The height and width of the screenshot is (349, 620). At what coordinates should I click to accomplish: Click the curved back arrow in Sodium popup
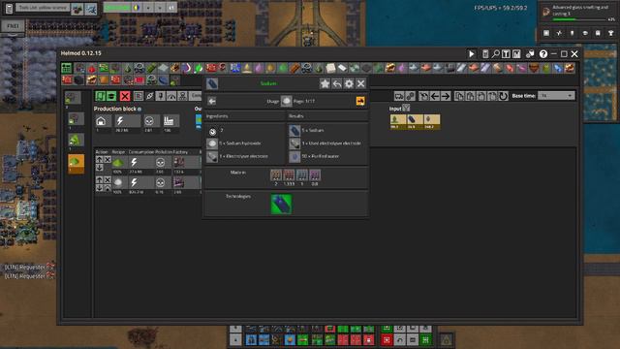coord(337,83)
